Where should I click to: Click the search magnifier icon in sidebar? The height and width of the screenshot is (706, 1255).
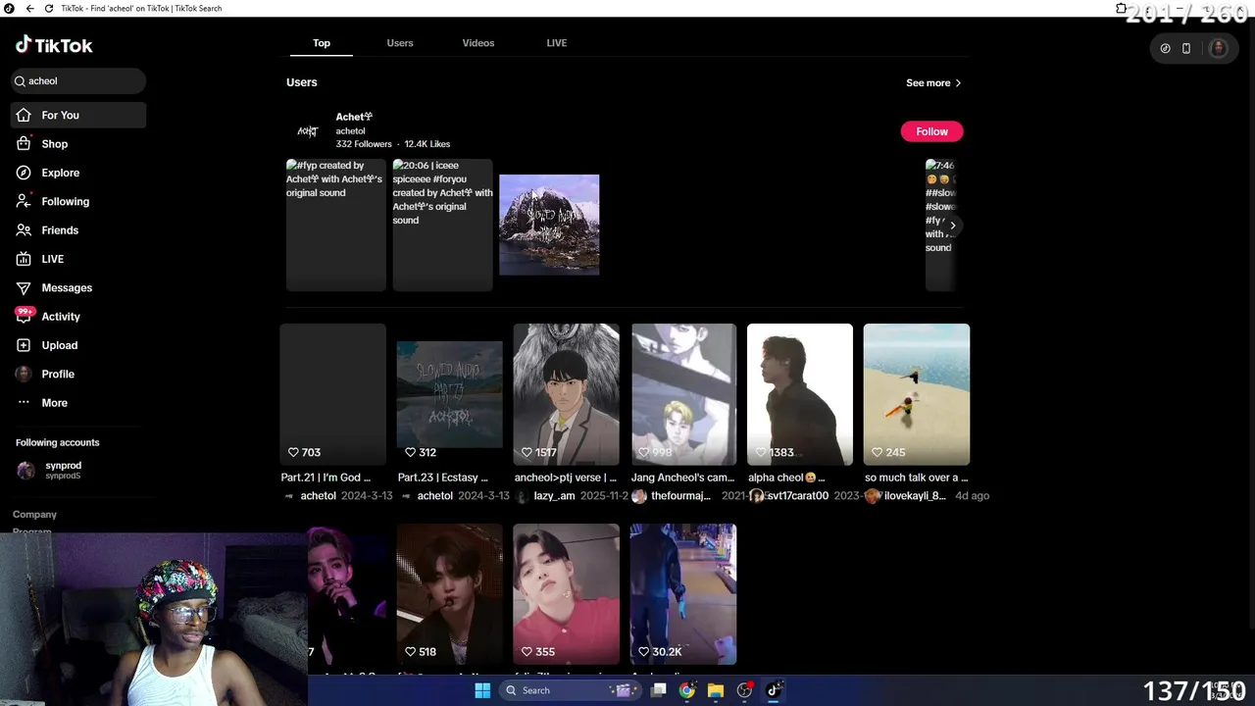tap(20, 81)
